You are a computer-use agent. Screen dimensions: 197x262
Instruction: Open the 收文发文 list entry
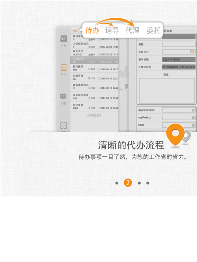click(x=94, y=53)
